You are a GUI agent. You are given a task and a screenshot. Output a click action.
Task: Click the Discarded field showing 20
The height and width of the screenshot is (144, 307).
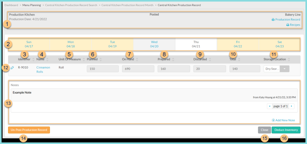click(x=209, y=69)
